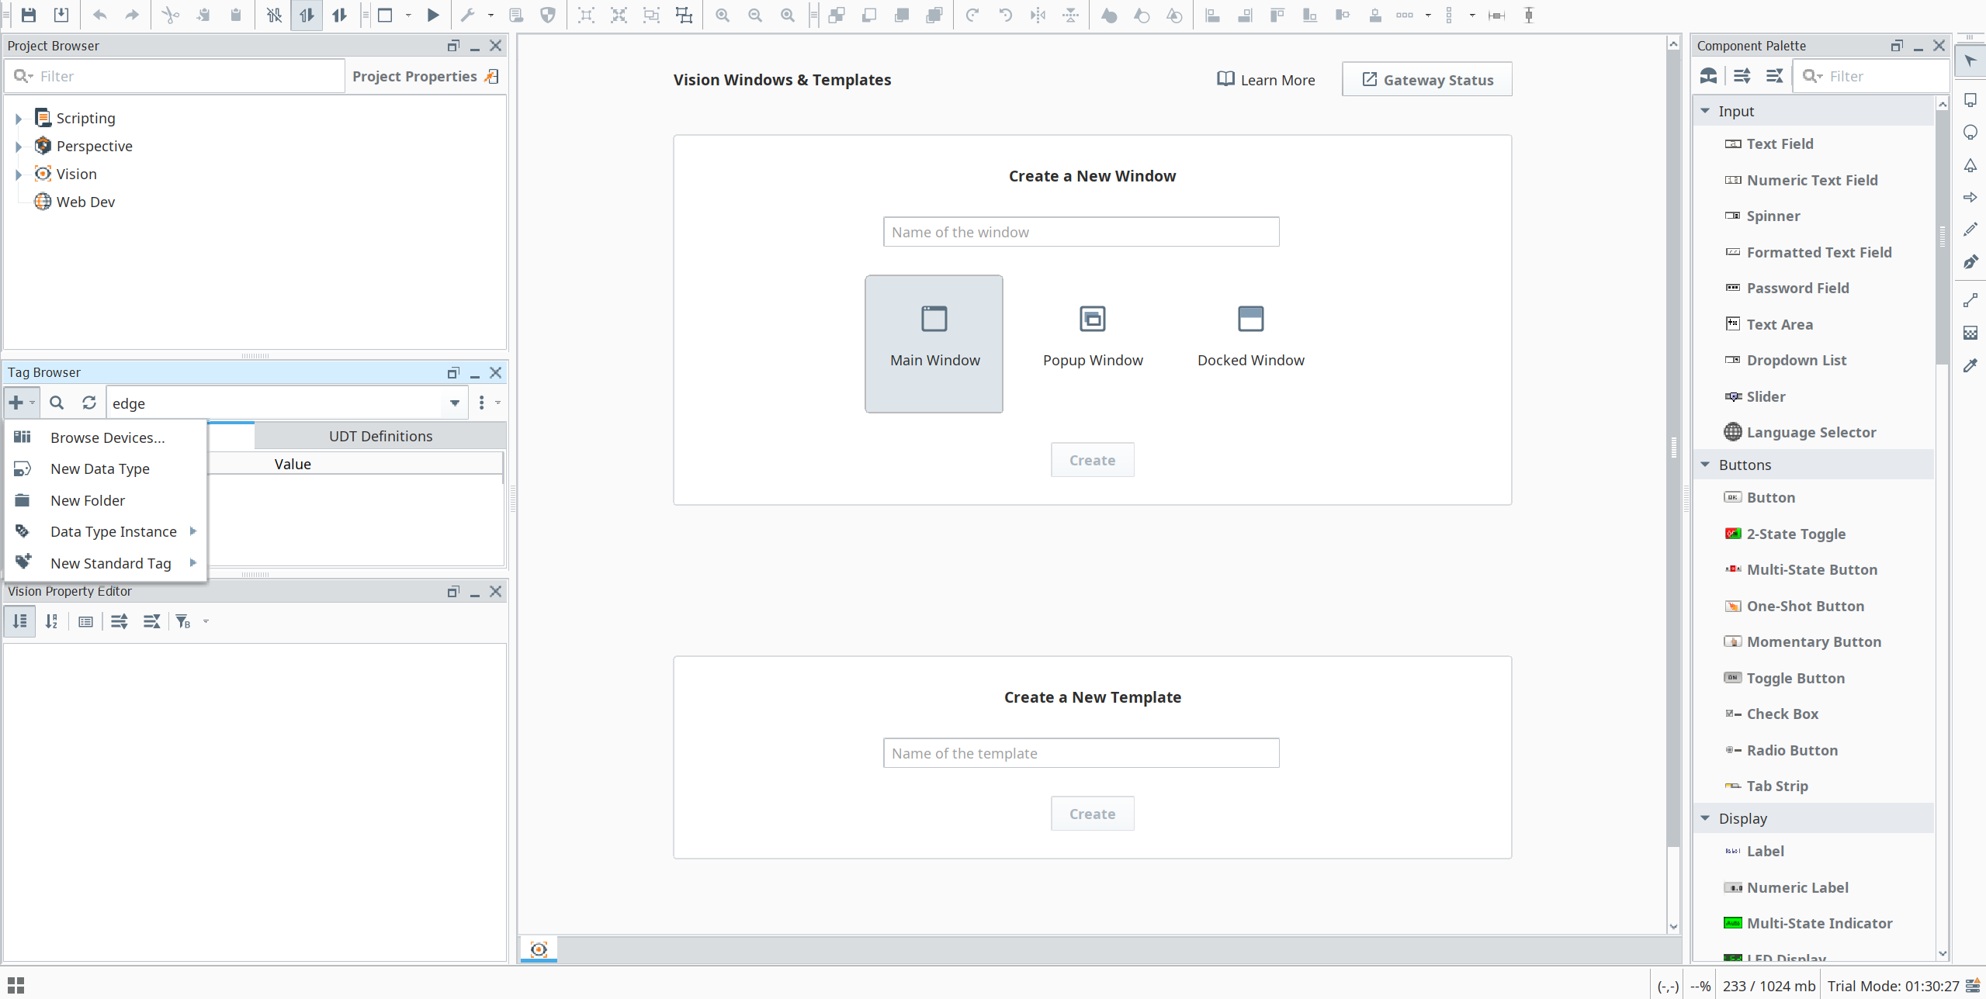
Task: Expand the Perspective tree node
Action: [19, 146]
